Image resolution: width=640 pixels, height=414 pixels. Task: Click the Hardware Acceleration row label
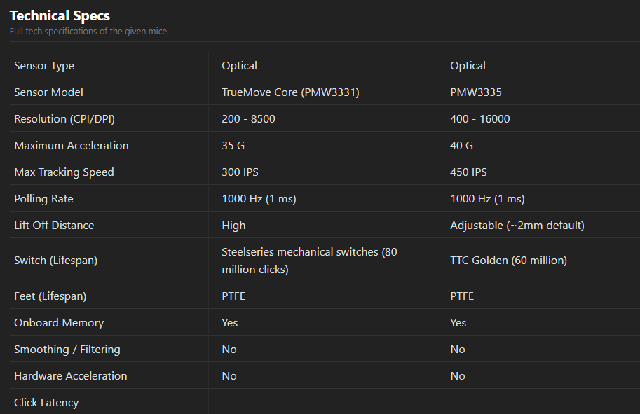point(71,376)
